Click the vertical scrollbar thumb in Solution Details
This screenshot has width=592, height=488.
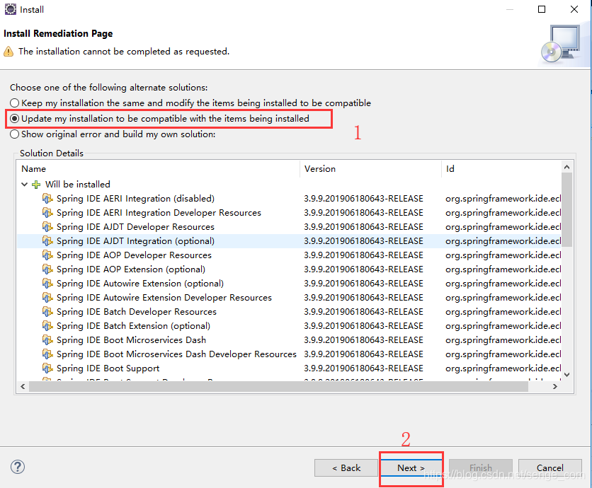coord(567,209)
